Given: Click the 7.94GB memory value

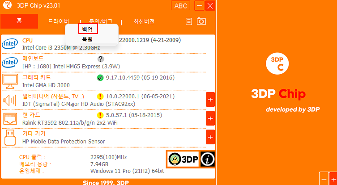Looking at the screenshot, I should 99,164.
